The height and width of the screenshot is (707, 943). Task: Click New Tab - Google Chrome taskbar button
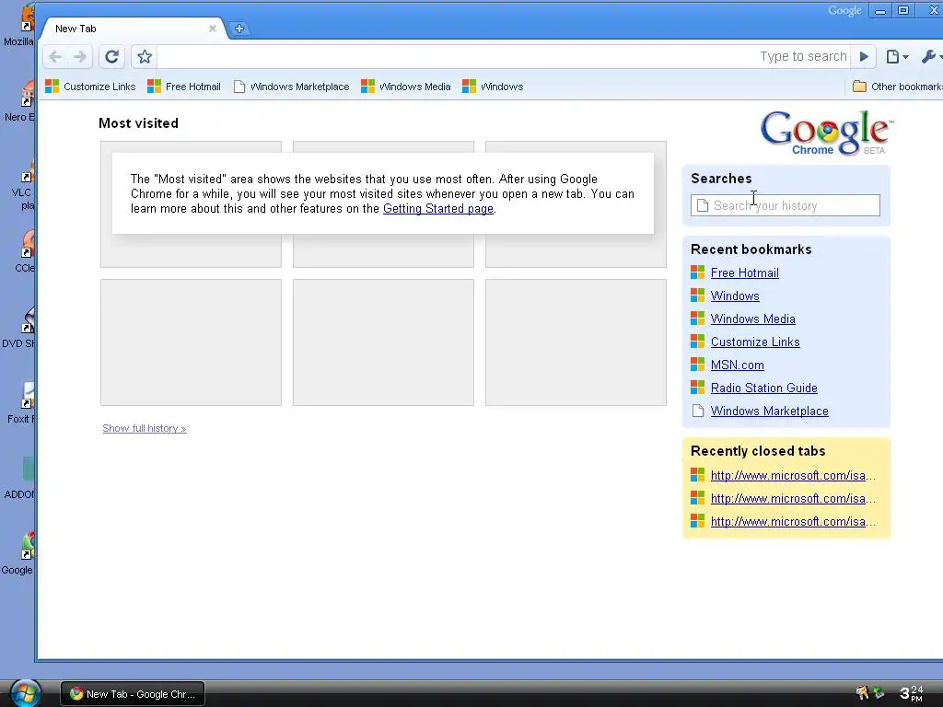133,694
